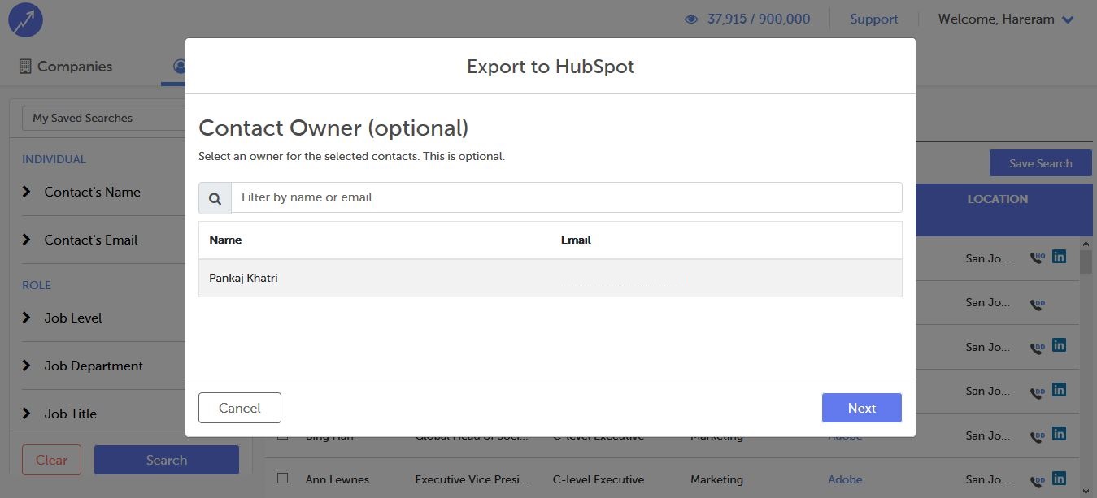Click Cancel in the Export to HubSpot dialog
This screenshot has height=498, width=1097.
(x=240, y=408)
